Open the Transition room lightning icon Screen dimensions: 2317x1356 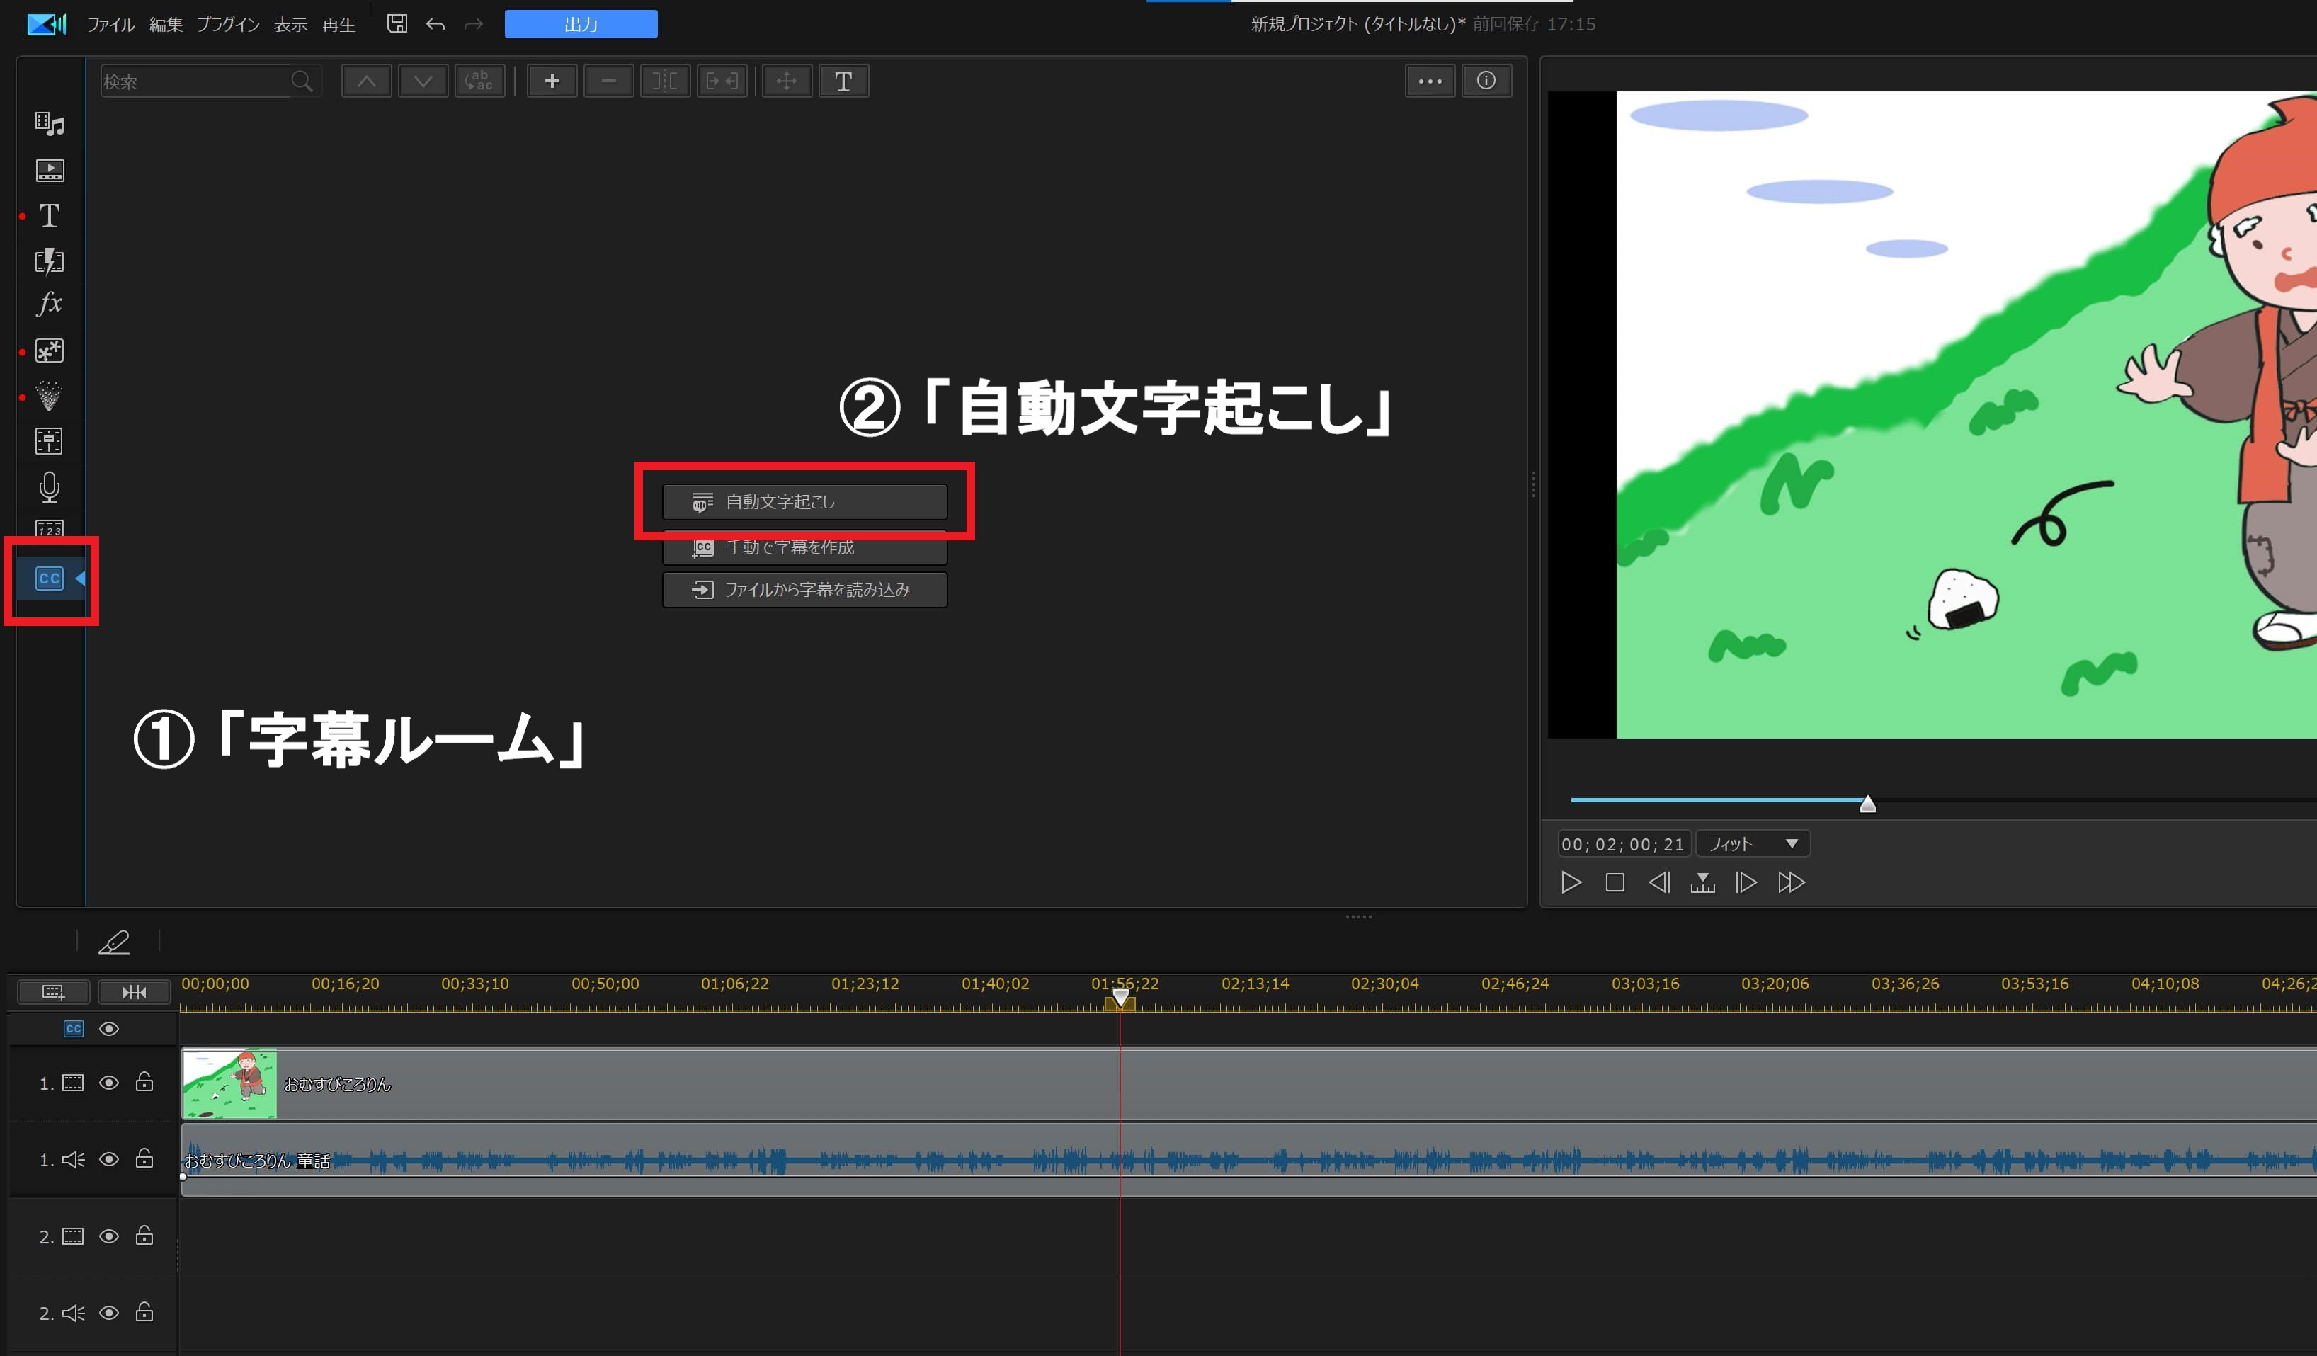pyautogui.click(x=50, y=261)
